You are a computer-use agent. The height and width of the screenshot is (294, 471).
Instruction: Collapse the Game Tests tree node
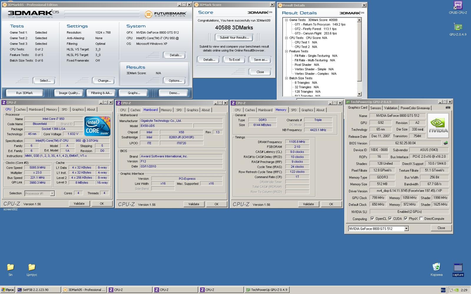[286, 20]
